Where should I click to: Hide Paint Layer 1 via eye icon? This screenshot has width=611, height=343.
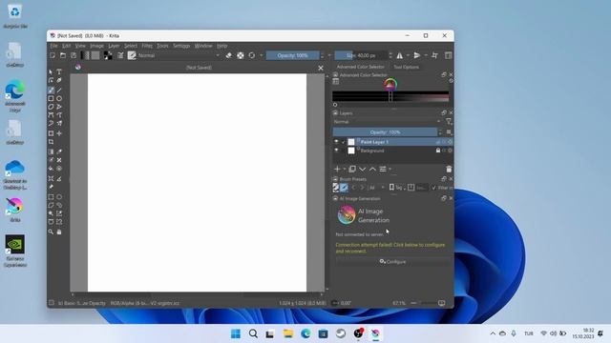[x=336, y=142]
